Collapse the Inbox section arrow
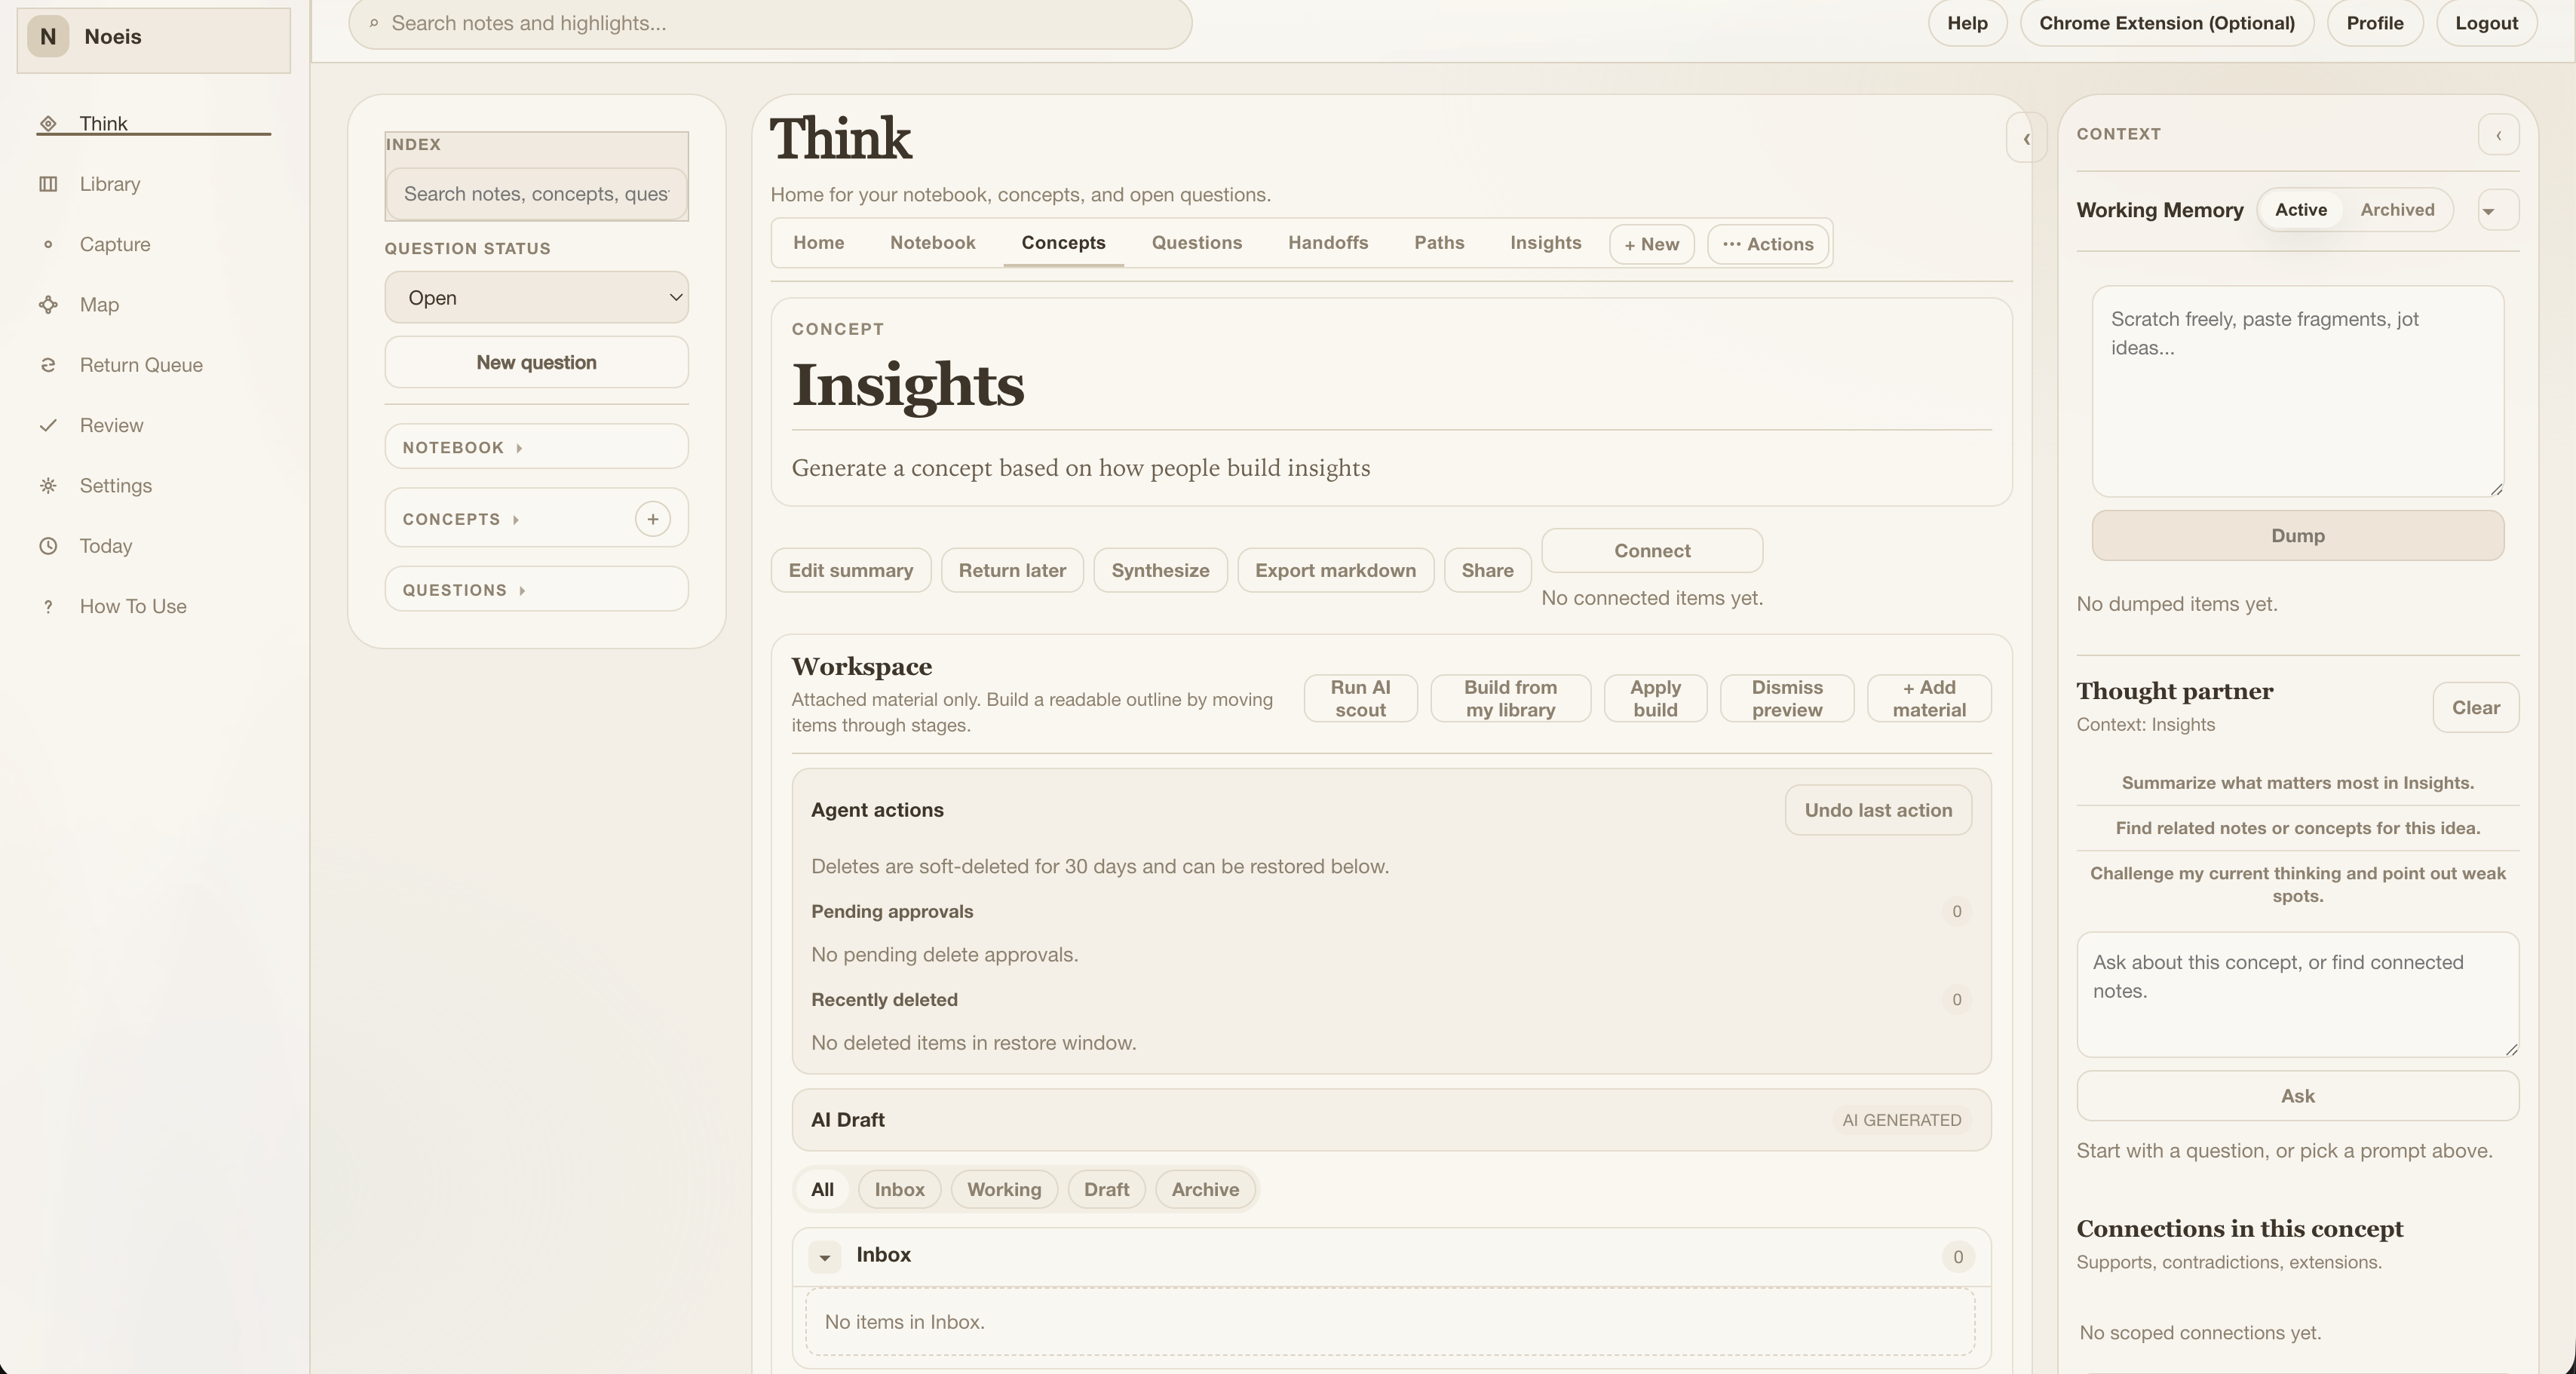This screenshot has width=2576, height=1374. (824, 1256)
